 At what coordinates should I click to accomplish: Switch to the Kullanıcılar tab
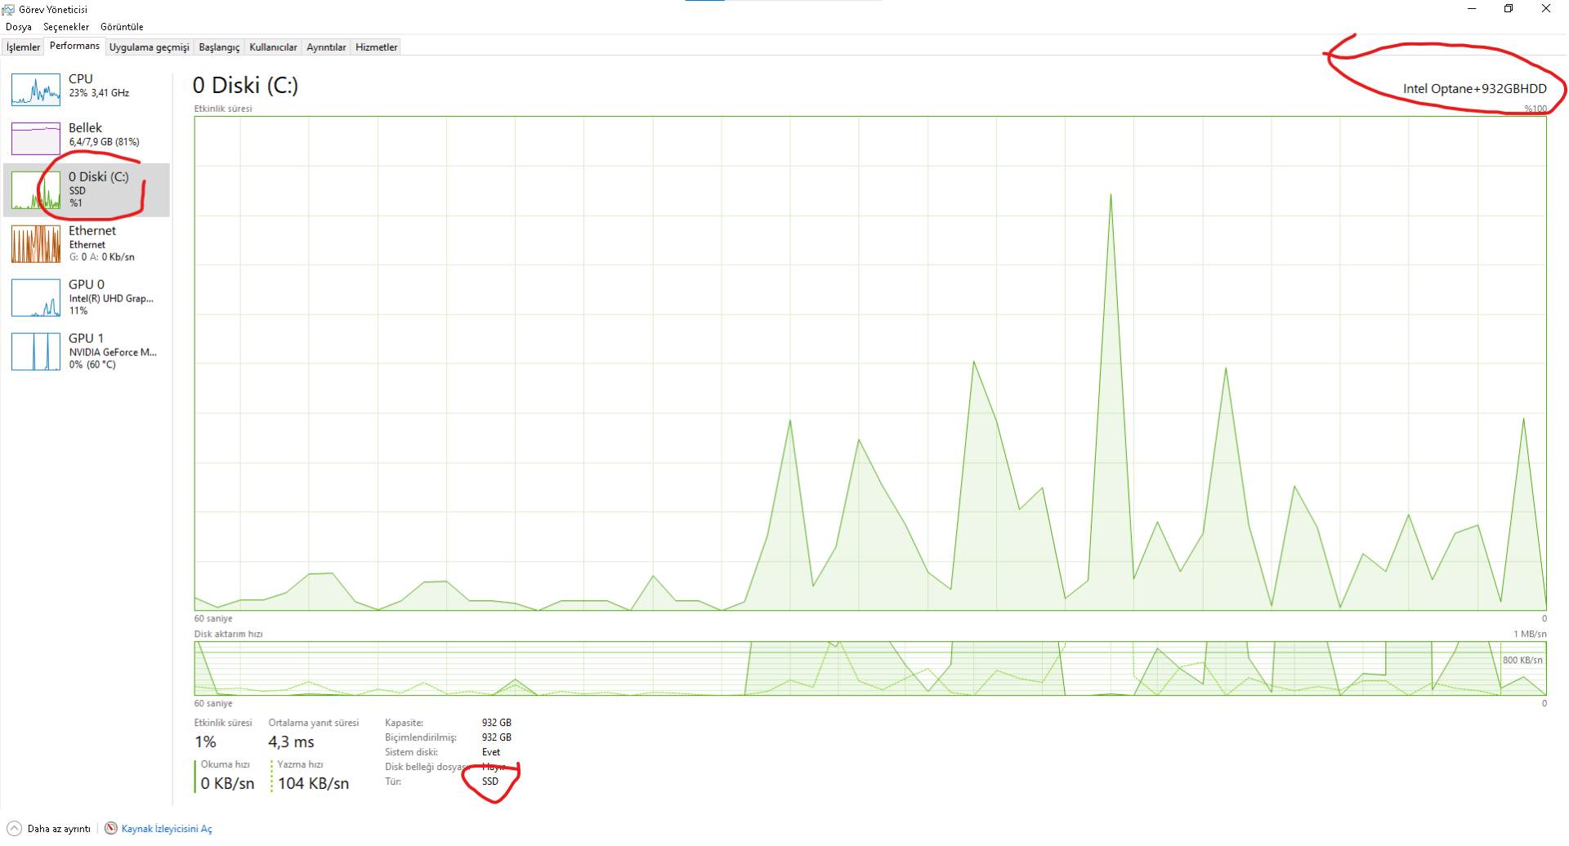(x=273, y=47)
